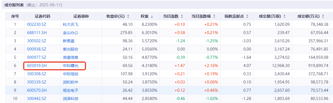Open security code 000977.SZ
This screenshot has height=103, width=333.
[36, 57]
